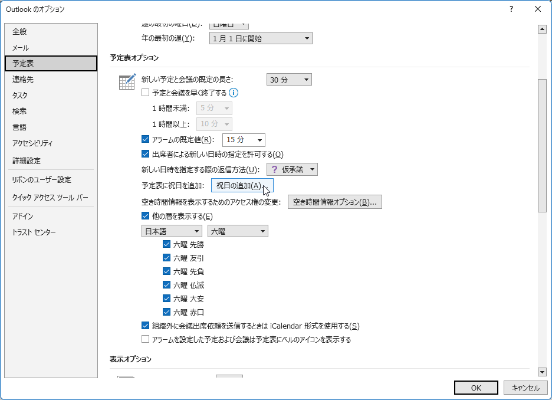Open the 15 分 reminder dropdown

point(244,140)
